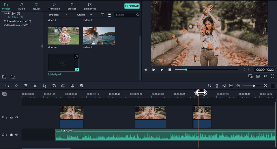Click the previous frame button
This screenshot has width=277, height=149.
click(x=146, y=70)
